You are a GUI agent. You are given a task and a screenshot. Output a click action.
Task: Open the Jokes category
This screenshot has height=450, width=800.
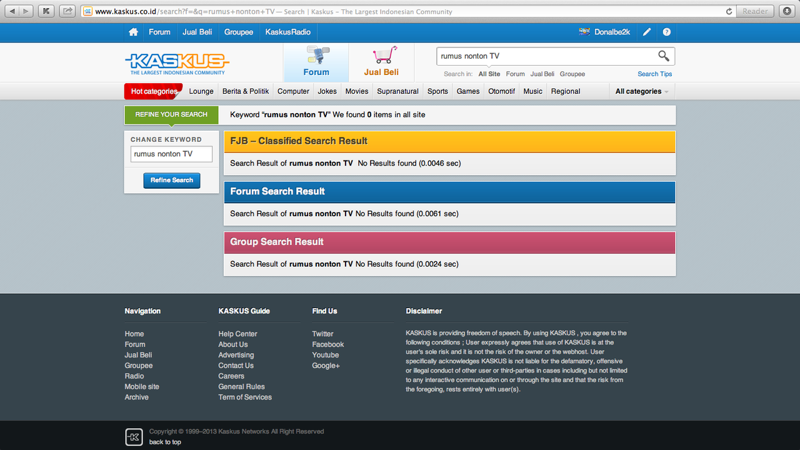point(327,91)
